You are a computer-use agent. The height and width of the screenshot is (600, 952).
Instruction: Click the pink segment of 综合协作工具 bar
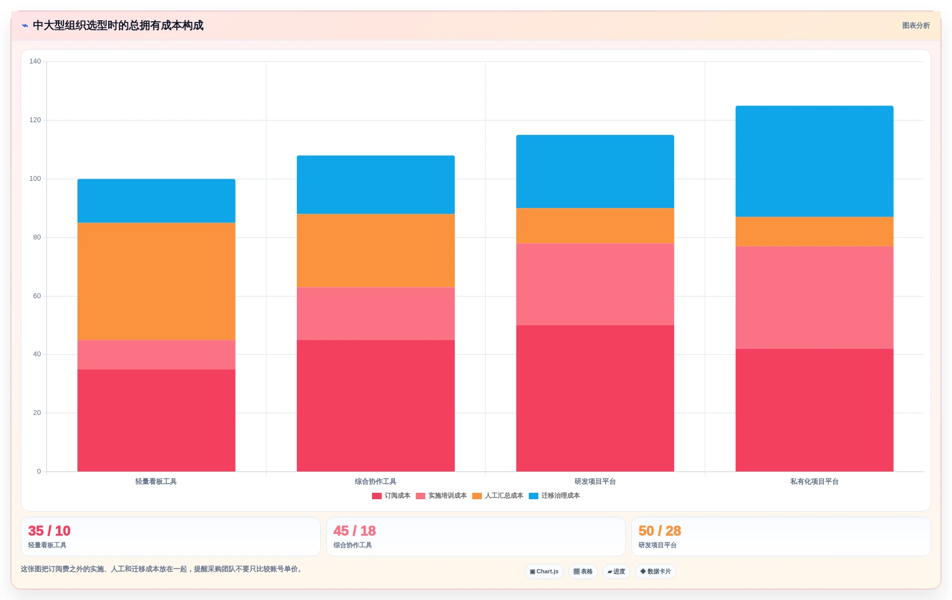pyautogui.click(x=376, y=314)
